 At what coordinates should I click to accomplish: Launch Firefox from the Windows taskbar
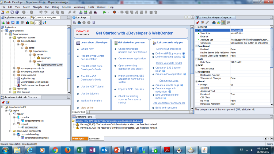point(68,150)
